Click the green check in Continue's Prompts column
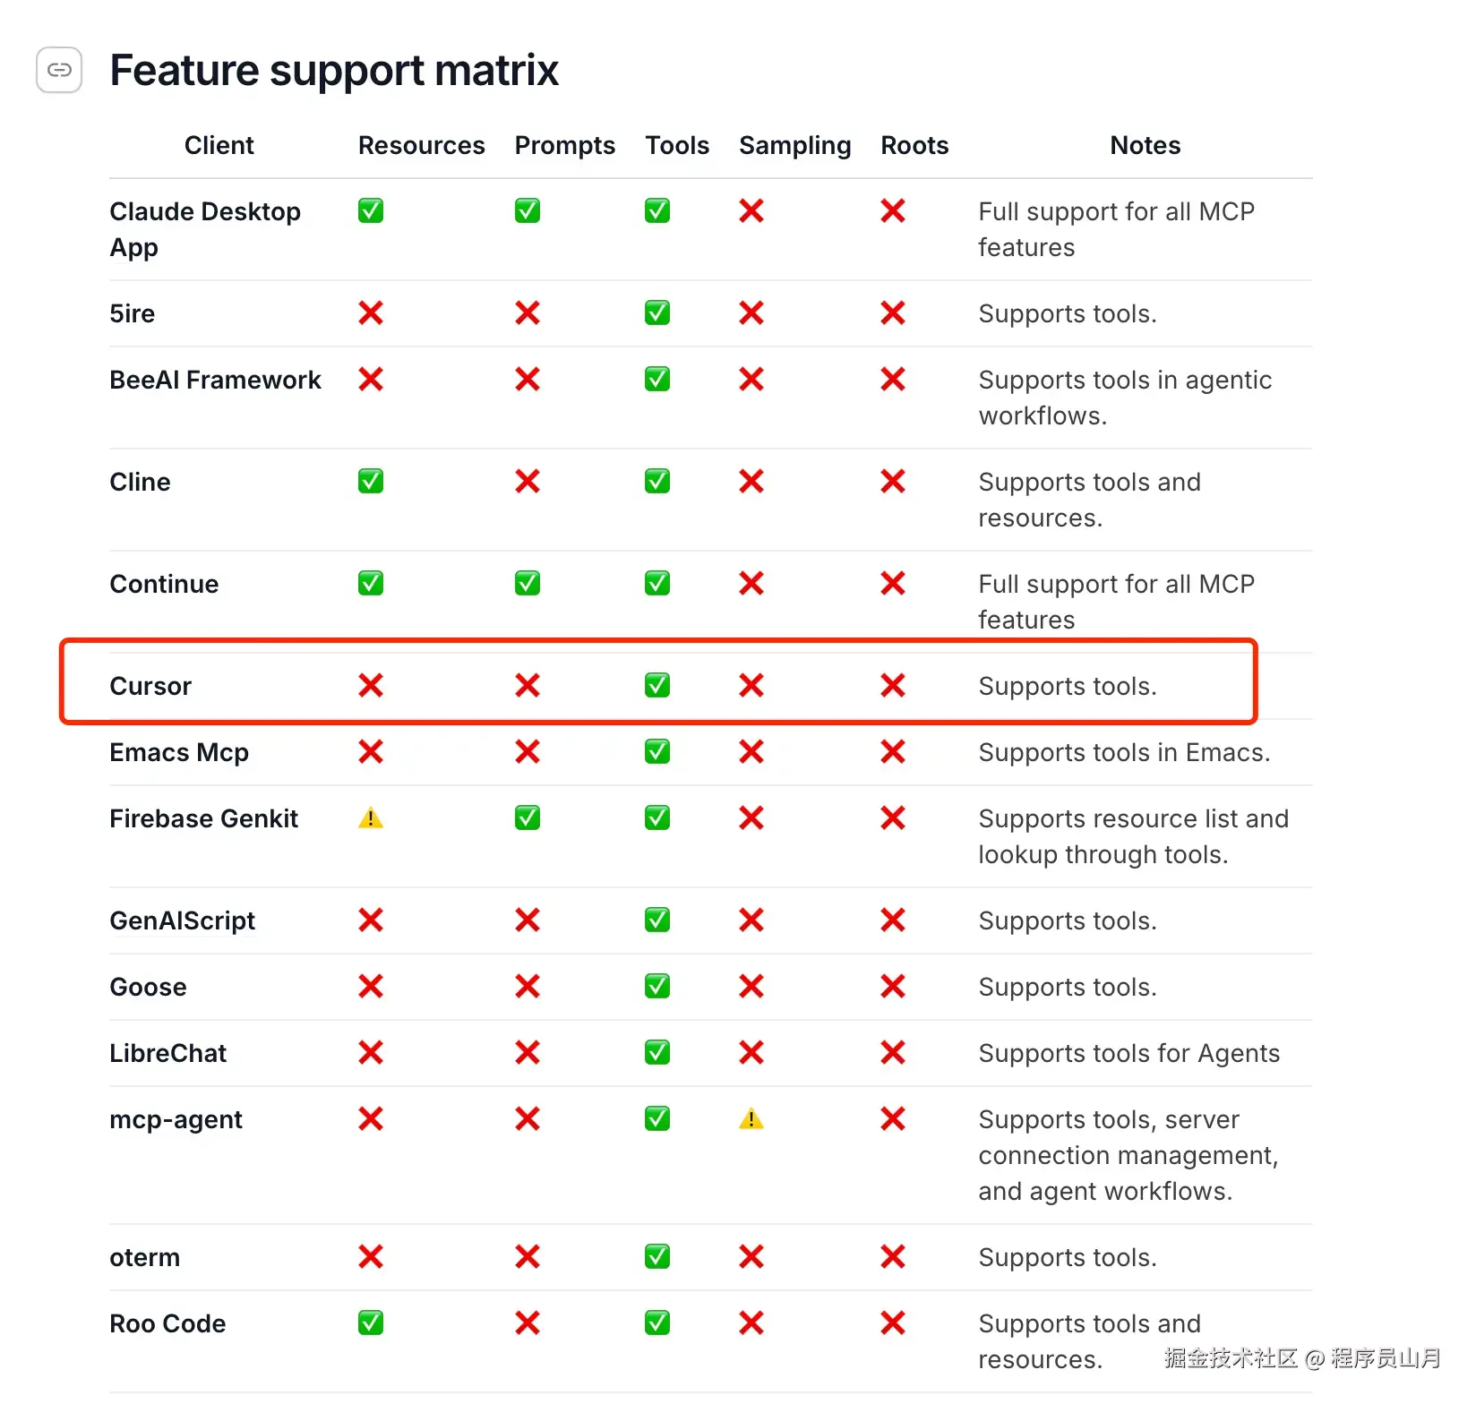The height and width of the screenshot is (1404, 1476). (528, 584)
